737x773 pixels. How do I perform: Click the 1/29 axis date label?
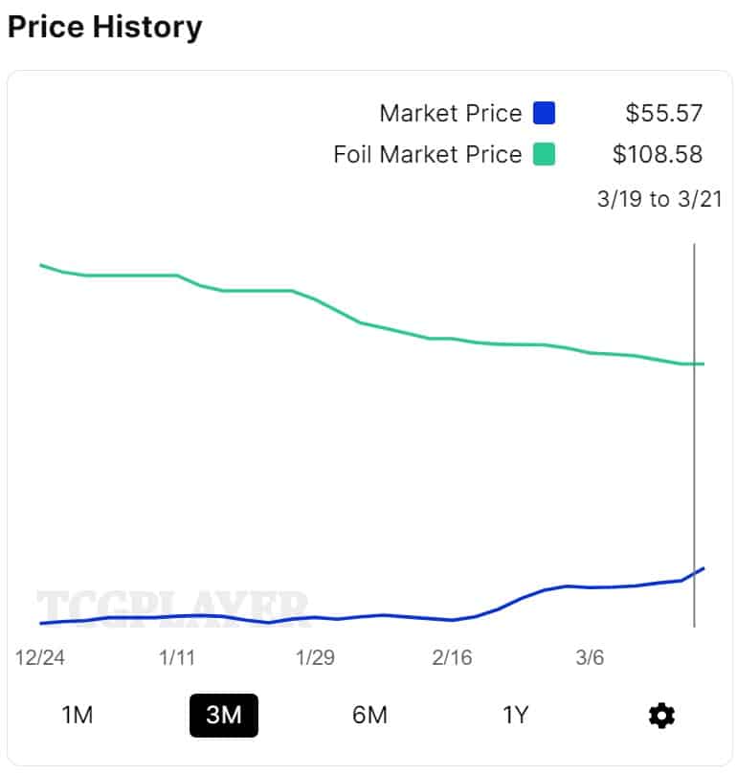316,658
